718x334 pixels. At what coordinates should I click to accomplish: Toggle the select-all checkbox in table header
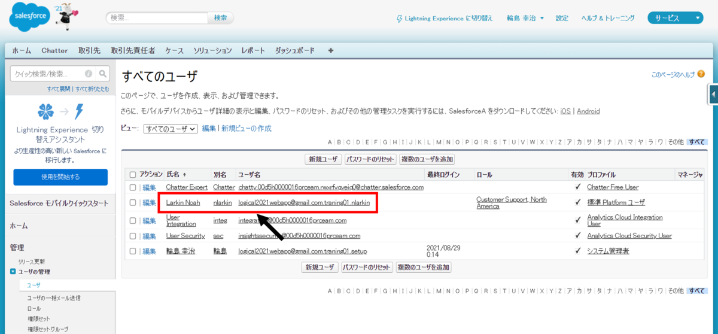pyautogui.click(x=133, y=175)
